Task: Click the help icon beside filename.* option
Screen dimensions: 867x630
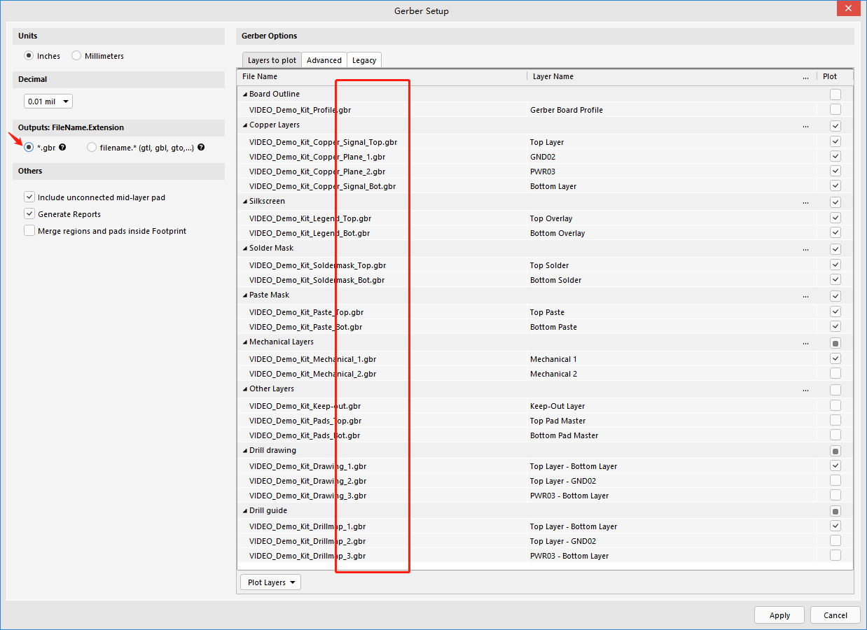Action: coord(201,148)
